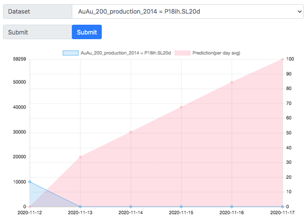307x221 pixels.
Task: Select the pink prediction point on 2020-11-16
Action: pos(232,82)
